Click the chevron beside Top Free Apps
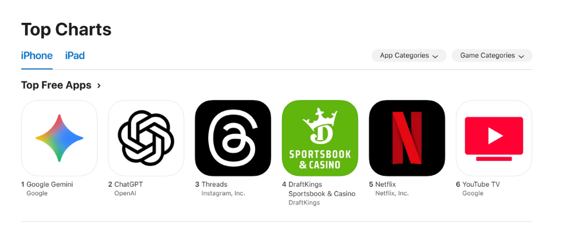Image resolution: width=562 pixels, height=229 pixels. [99, 85]
